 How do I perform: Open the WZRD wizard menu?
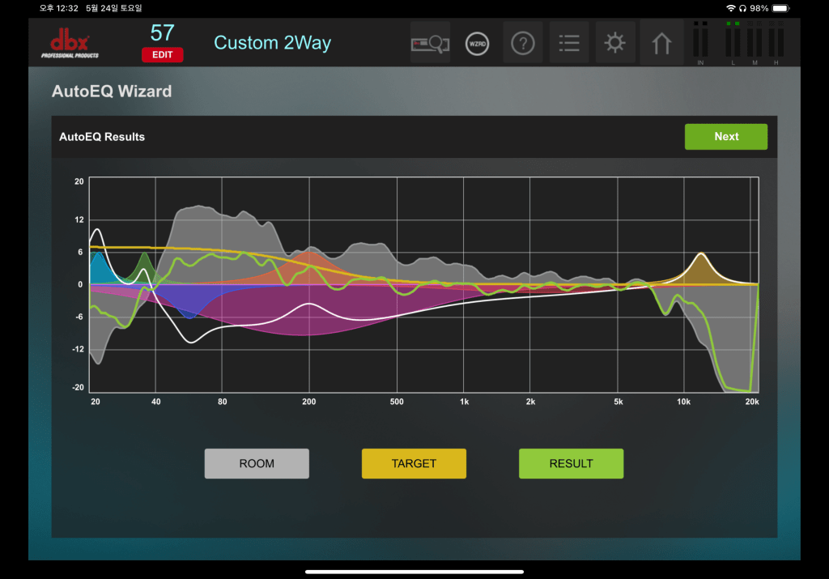477,43
